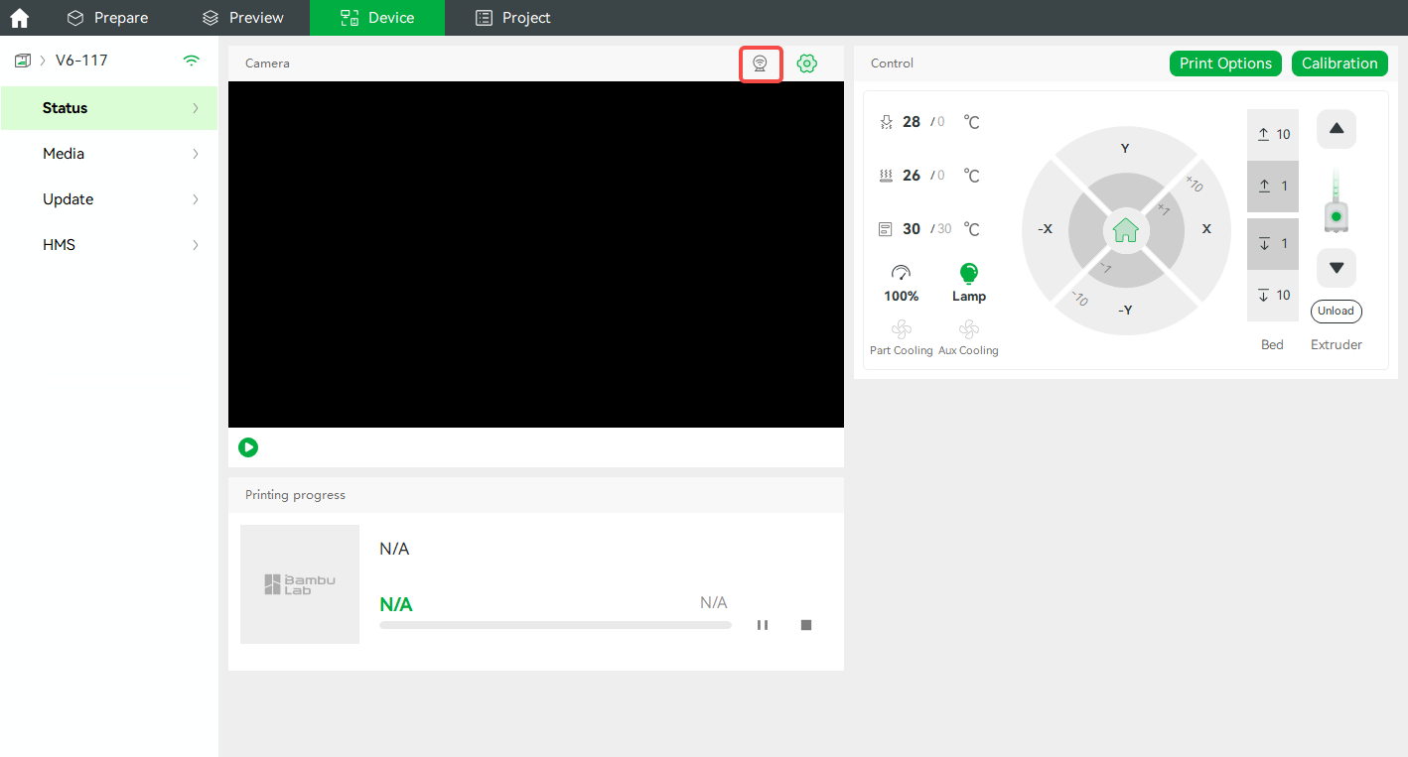Lower the bed by 10

pos(1273,296)
